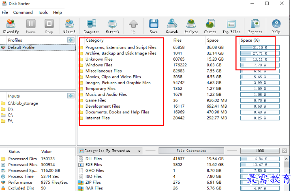Click the 100% filter button
This screenshot has width=294, height=191.
tap(260, 151)
